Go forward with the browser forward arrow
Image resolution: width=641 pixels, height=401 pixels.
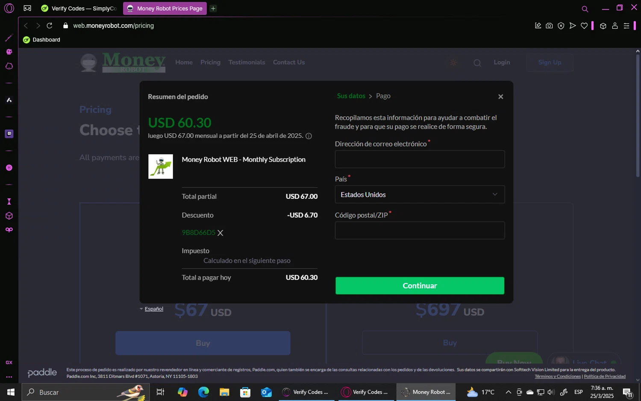point(38,26)
